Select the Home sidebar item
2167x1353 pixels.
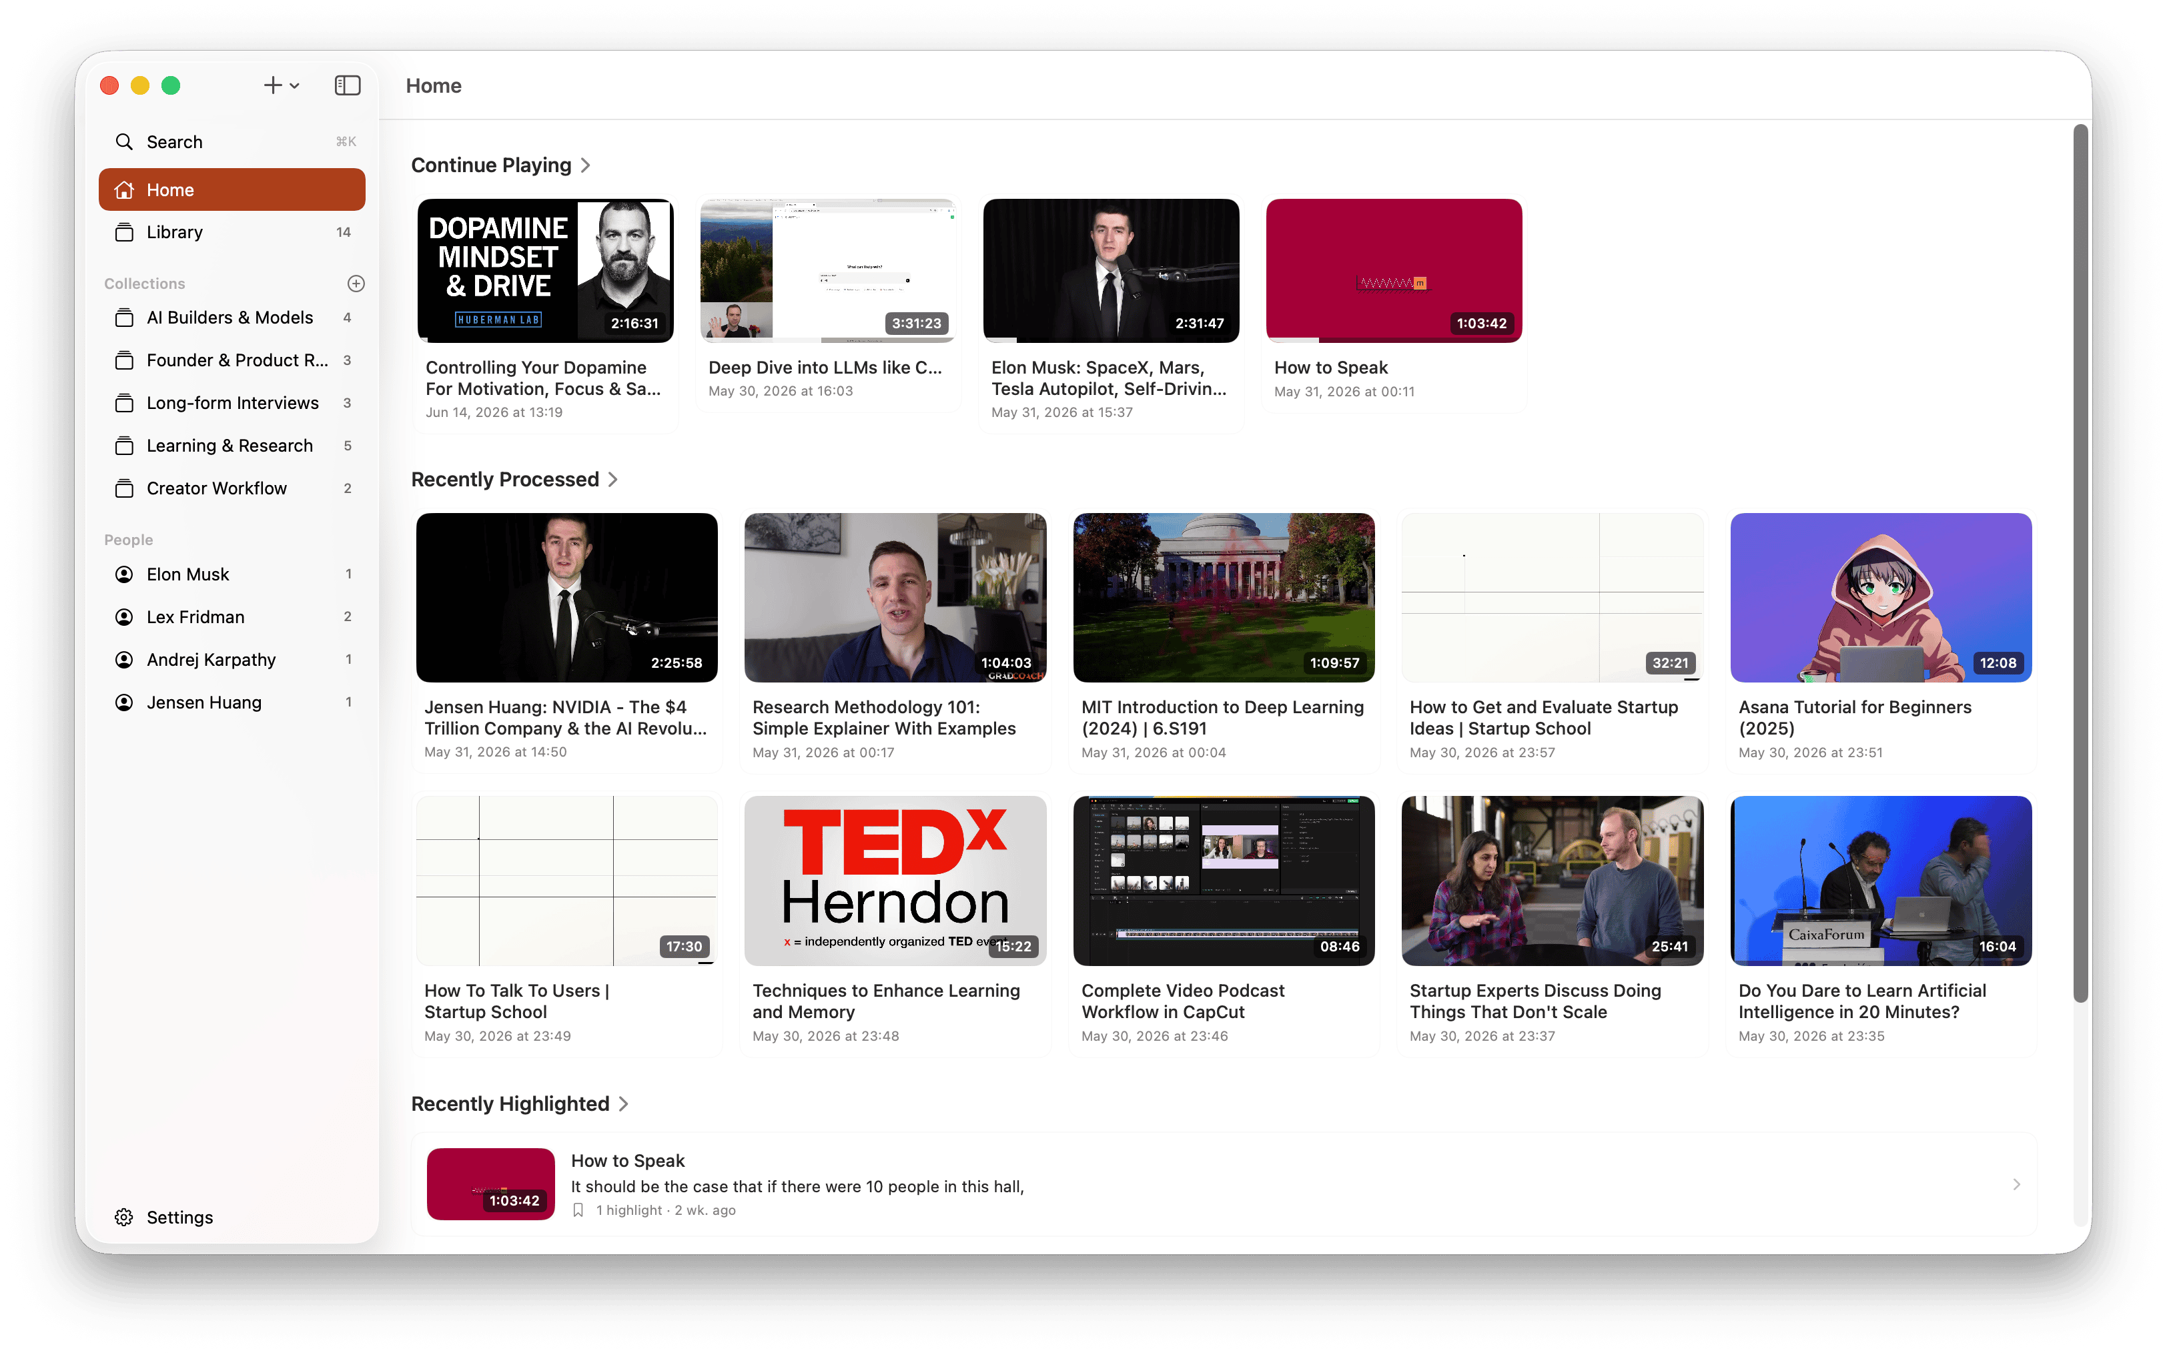(232, 189)
